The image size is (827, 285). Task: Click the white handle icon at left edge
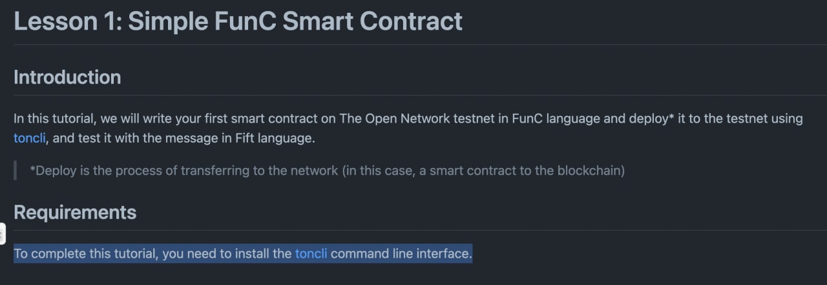(2, 234)
